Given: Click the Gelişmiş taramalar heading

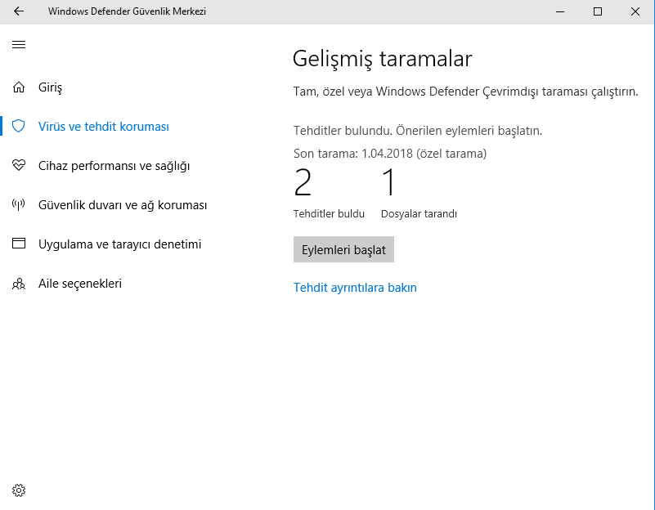Looking at the screenshot, I should click(382, 59).
